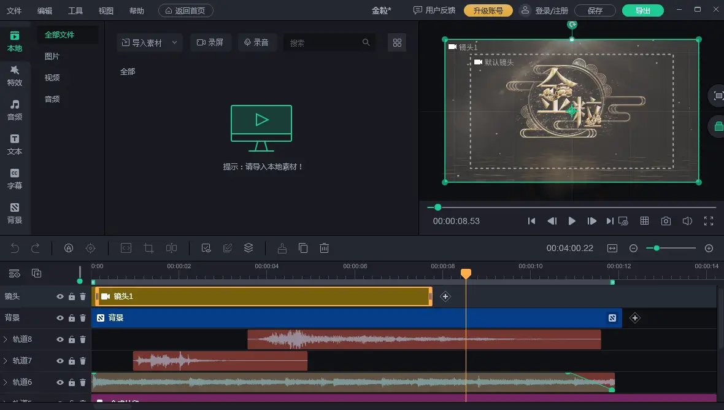The image size is (724, 410).
Task: Start audio recording with 录音
Action: pyautogui.click(x=256, y=42)
